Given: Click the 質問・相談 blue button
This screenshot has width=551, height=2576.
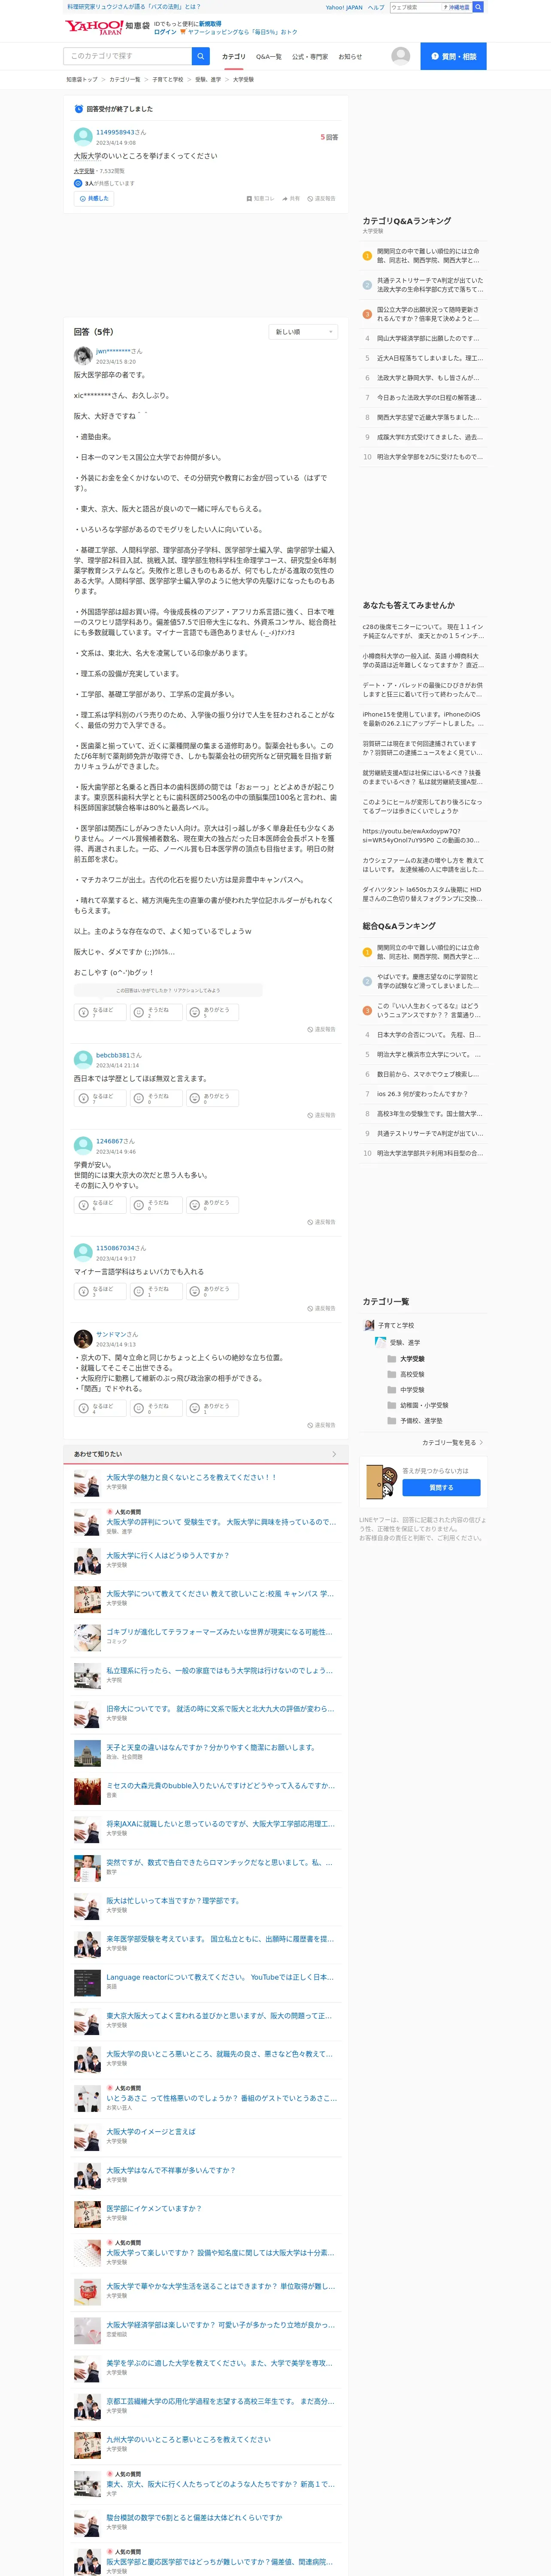Looking at the screenshot, I should point(453,56).
